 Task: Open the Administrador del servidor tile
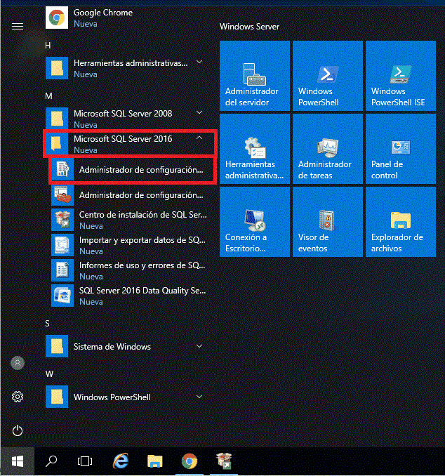255,76
